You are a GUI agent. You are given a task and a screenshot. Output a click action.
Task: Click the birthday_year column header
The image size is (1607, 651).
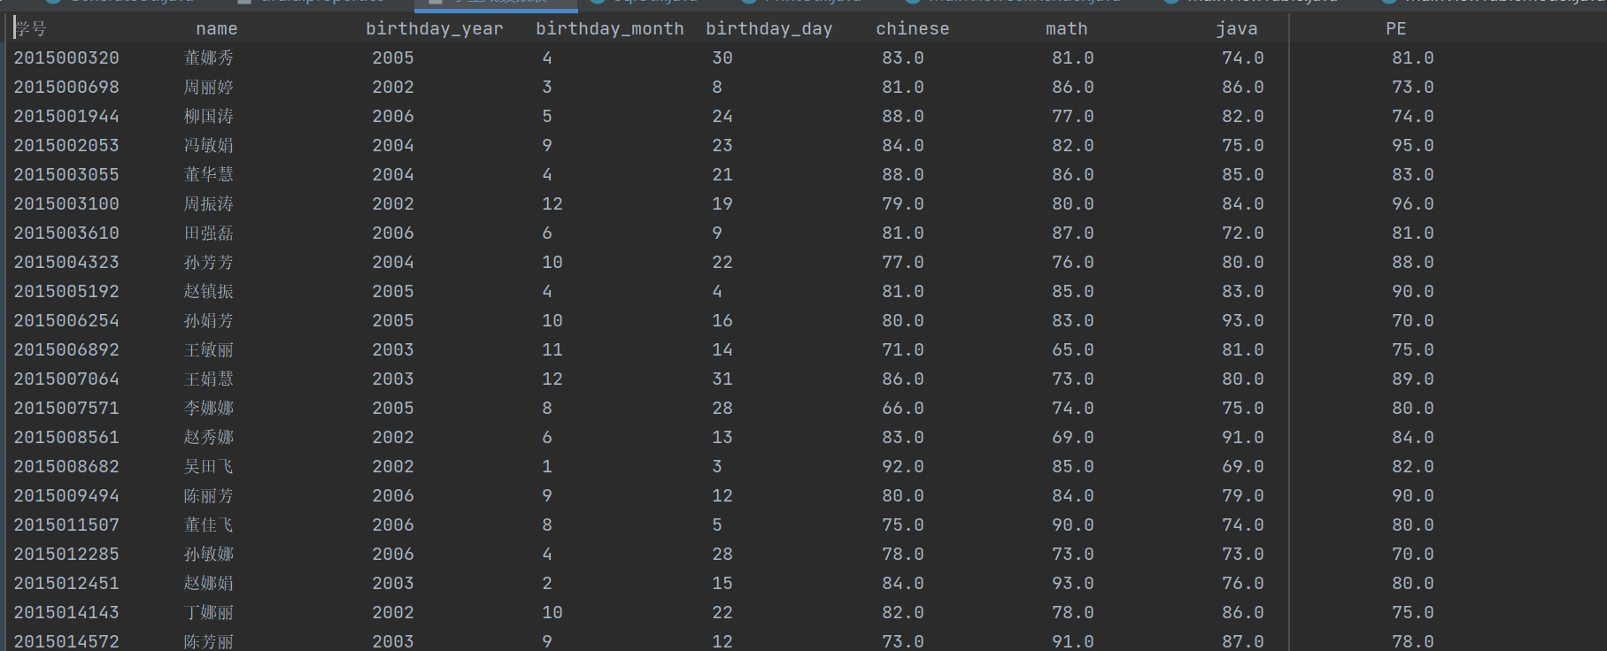434,29
